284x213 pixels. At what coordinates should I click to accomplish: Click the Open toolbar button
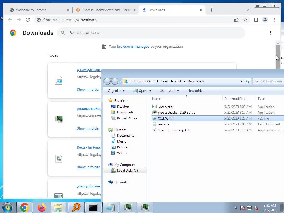[x=140, y=91]
